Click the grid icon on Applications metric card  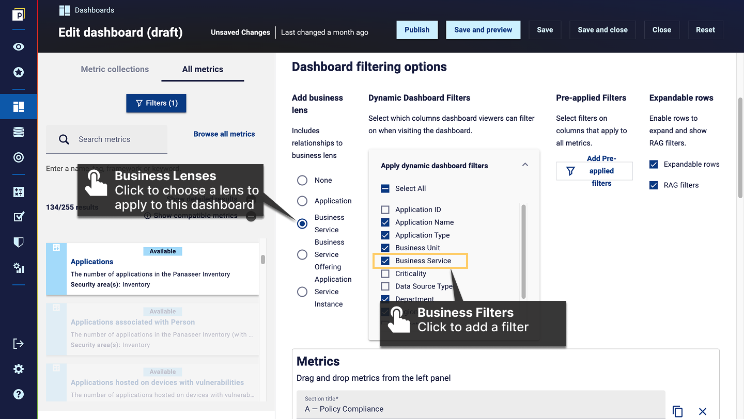pyautogui.click(x=56, y=248)
